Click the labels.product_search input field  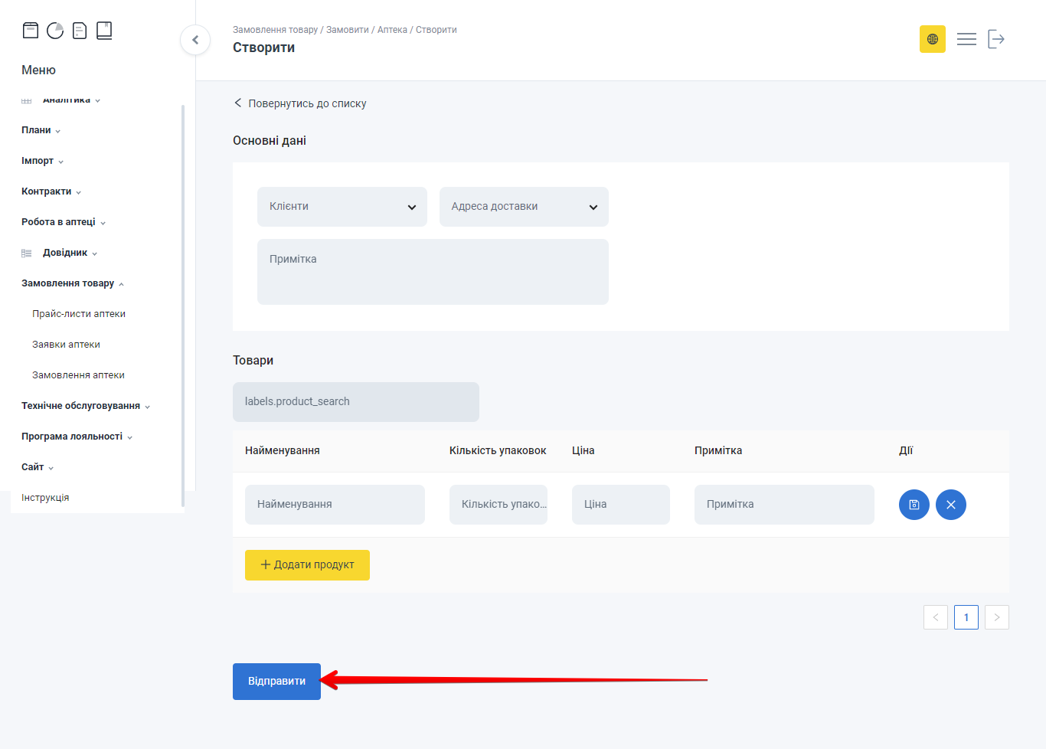355,402
